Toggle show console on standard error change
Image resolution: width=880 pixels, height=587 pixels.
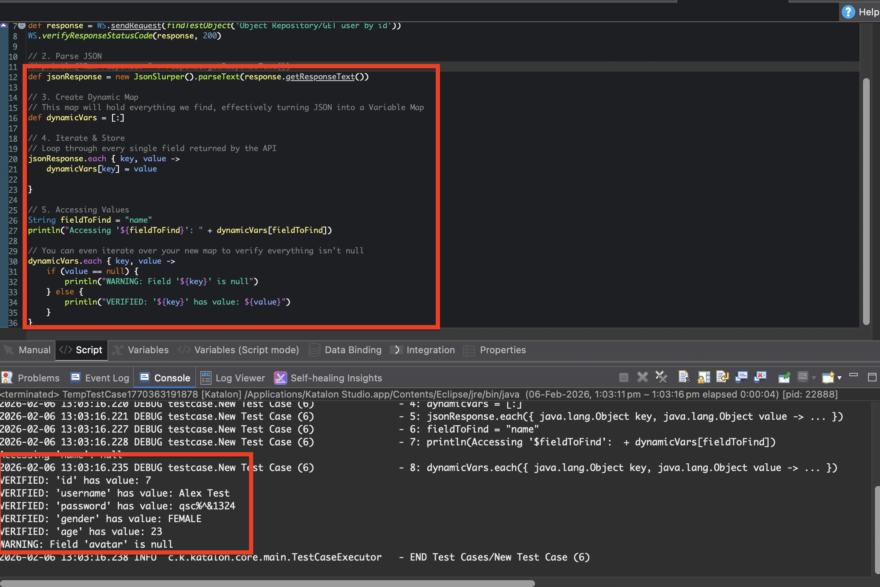point(761,378)
